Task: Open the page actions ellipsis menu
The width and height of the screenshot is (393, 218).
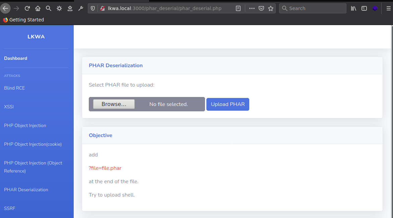Action: 252,8
